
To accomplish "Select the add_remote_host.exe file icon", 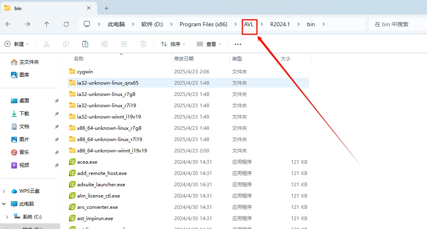I will (x=72, y=173).
